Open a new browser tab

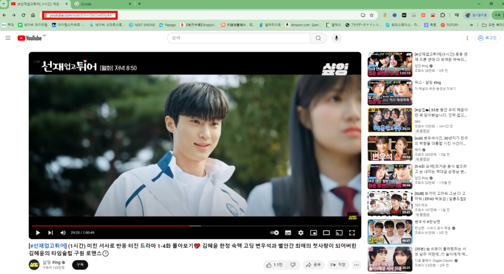[139, 4]
